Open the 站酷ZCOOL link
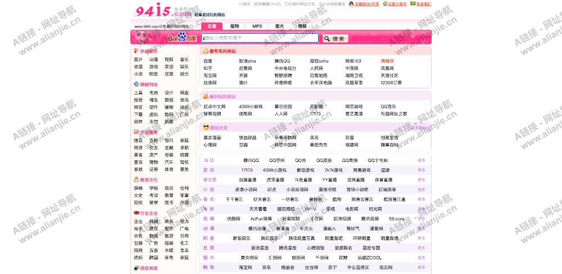Image resolution: width=562 pixels, height=274 pixels. click(x=370, y=258)
